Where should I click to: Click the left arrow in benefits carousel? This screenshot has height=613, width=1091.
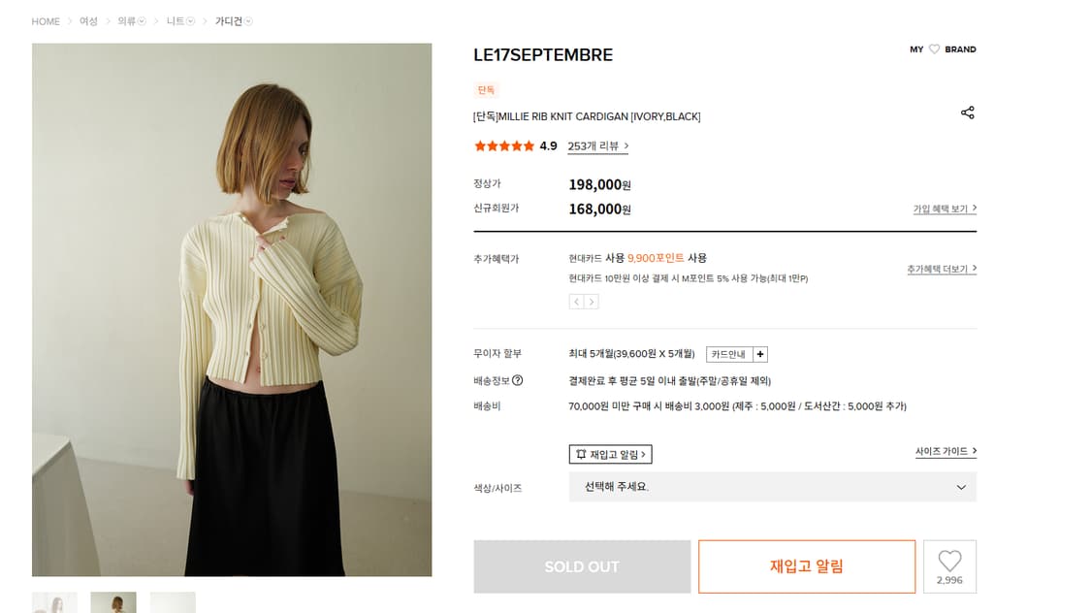[575, 302]
